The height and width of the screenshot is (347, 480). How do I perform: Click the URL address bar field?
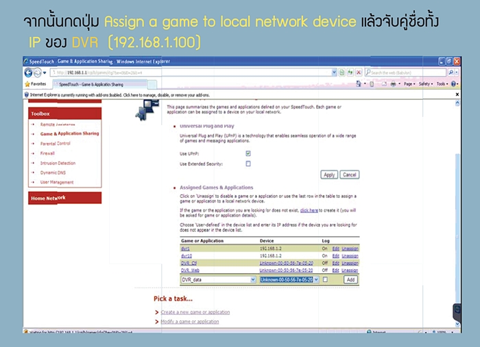point(192,73)
